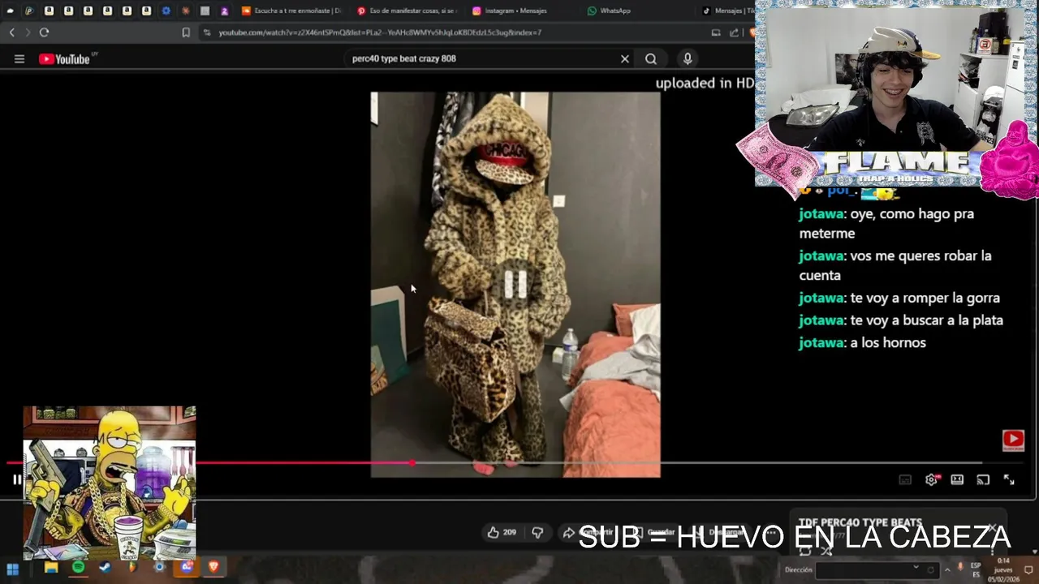Viewport: 1039px width, 584px height.
Task: Click the share icon in the address bar
Action: (735, 32)
